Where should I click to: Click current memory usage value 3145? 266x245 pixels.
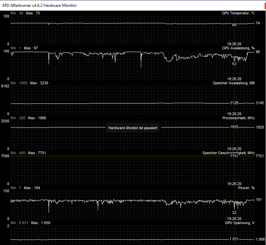tap(260, 103)
